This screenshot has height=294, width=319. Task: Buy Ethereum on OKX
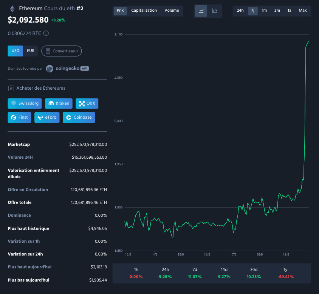(x=87, y=104)
